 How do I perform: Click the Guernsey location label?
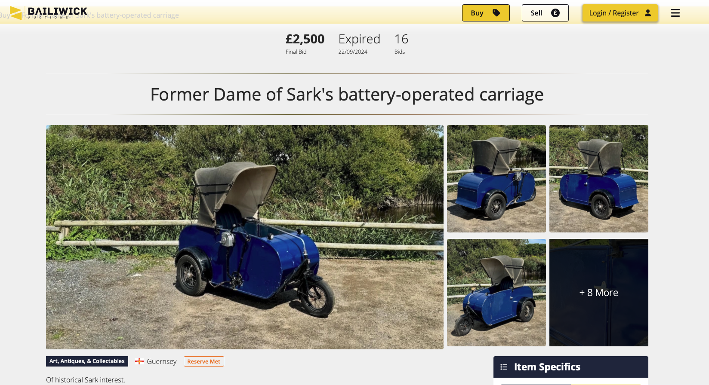(x=162, y=361)
